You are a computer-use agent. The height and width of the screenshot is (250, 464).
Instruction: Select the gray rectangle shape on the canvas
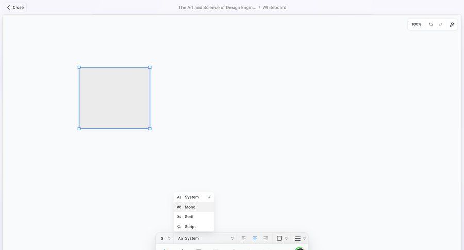coord(114,98)
